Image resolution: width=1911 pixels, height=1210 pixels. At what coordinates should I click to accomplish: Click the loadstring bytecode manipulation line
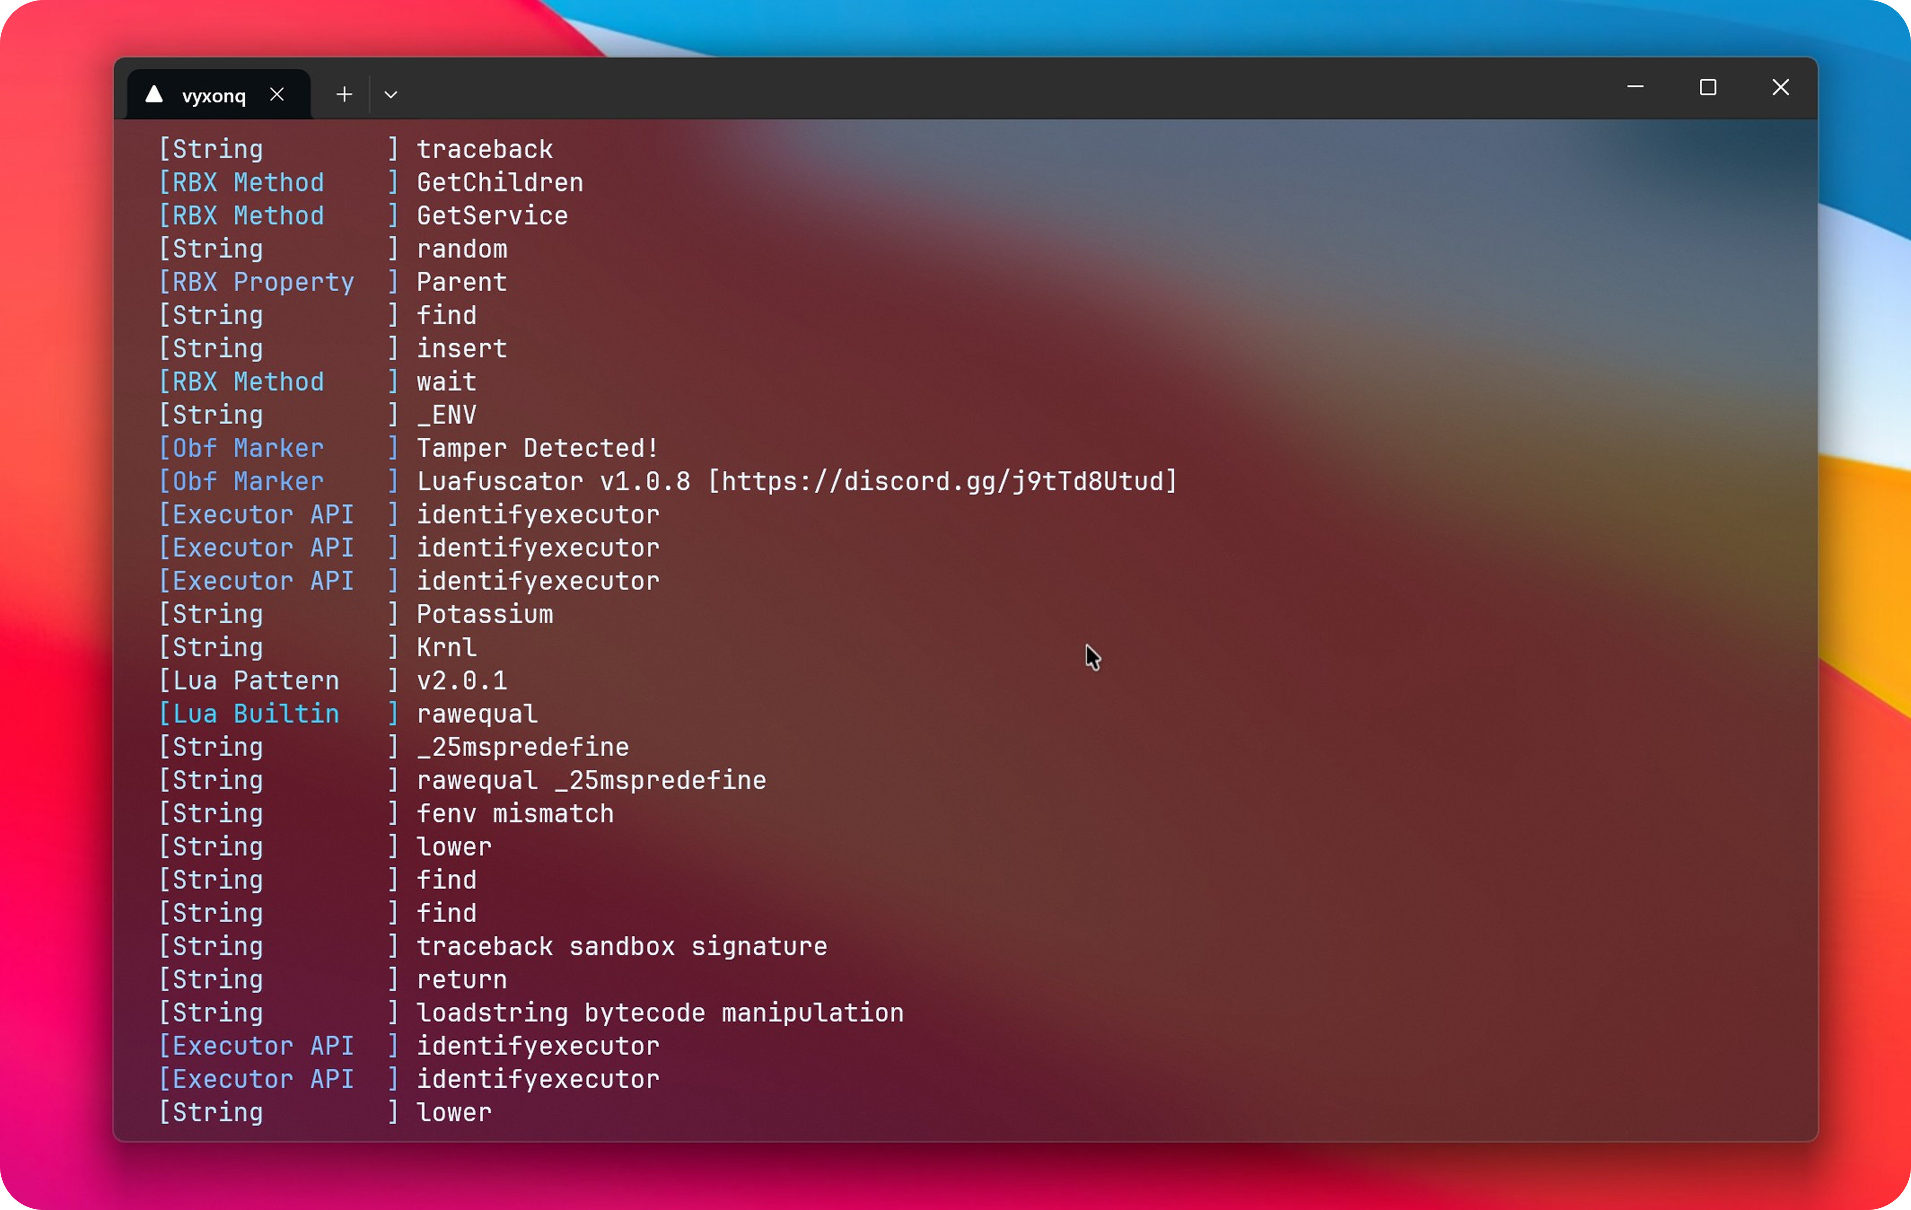(660, 1012)
